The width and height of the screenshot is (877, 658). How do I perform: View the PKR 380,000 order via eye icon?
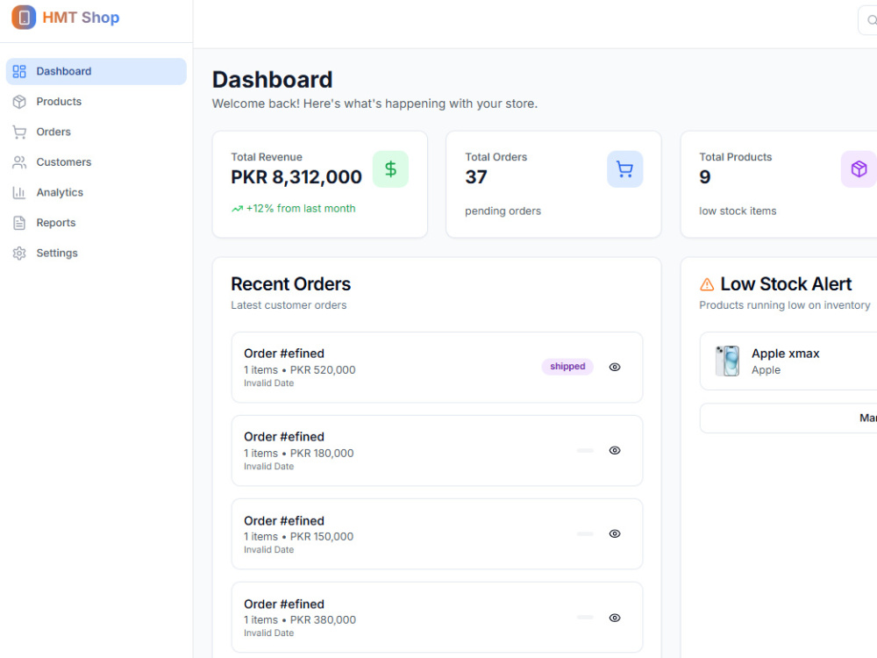[x=615, y=618]
